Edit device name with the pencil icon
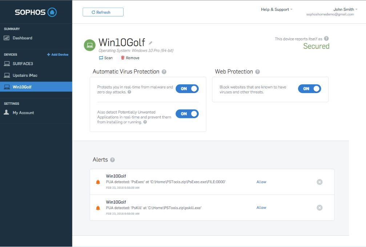Image resolution: width=366 pixels, height=247 pixels. pos(150,43)
